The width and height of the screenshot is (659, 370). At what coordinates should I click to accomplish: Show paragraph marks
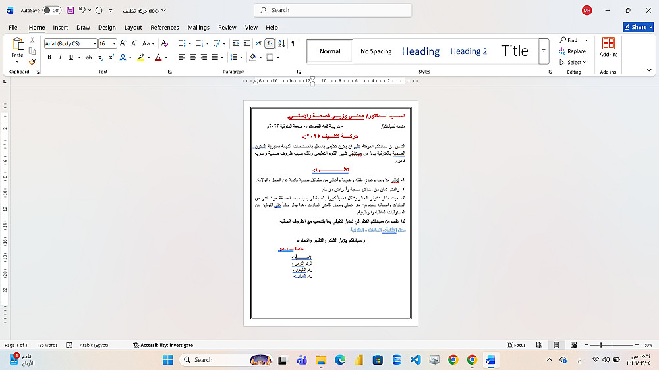(294, 43)
